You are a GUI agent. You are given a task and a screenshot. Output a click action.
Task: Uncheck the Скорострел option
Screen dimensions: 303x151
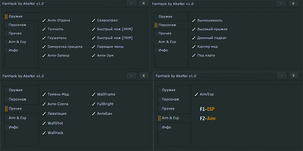94,20
